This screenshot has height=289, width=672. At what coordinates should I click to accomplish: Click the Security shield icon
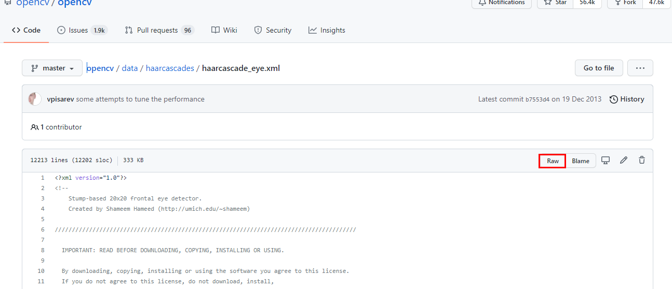pos(258,30)
